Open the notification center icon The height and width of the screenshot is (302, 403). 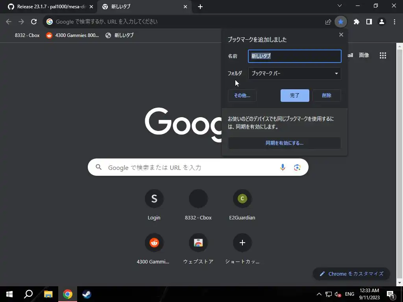coord(390,294)
